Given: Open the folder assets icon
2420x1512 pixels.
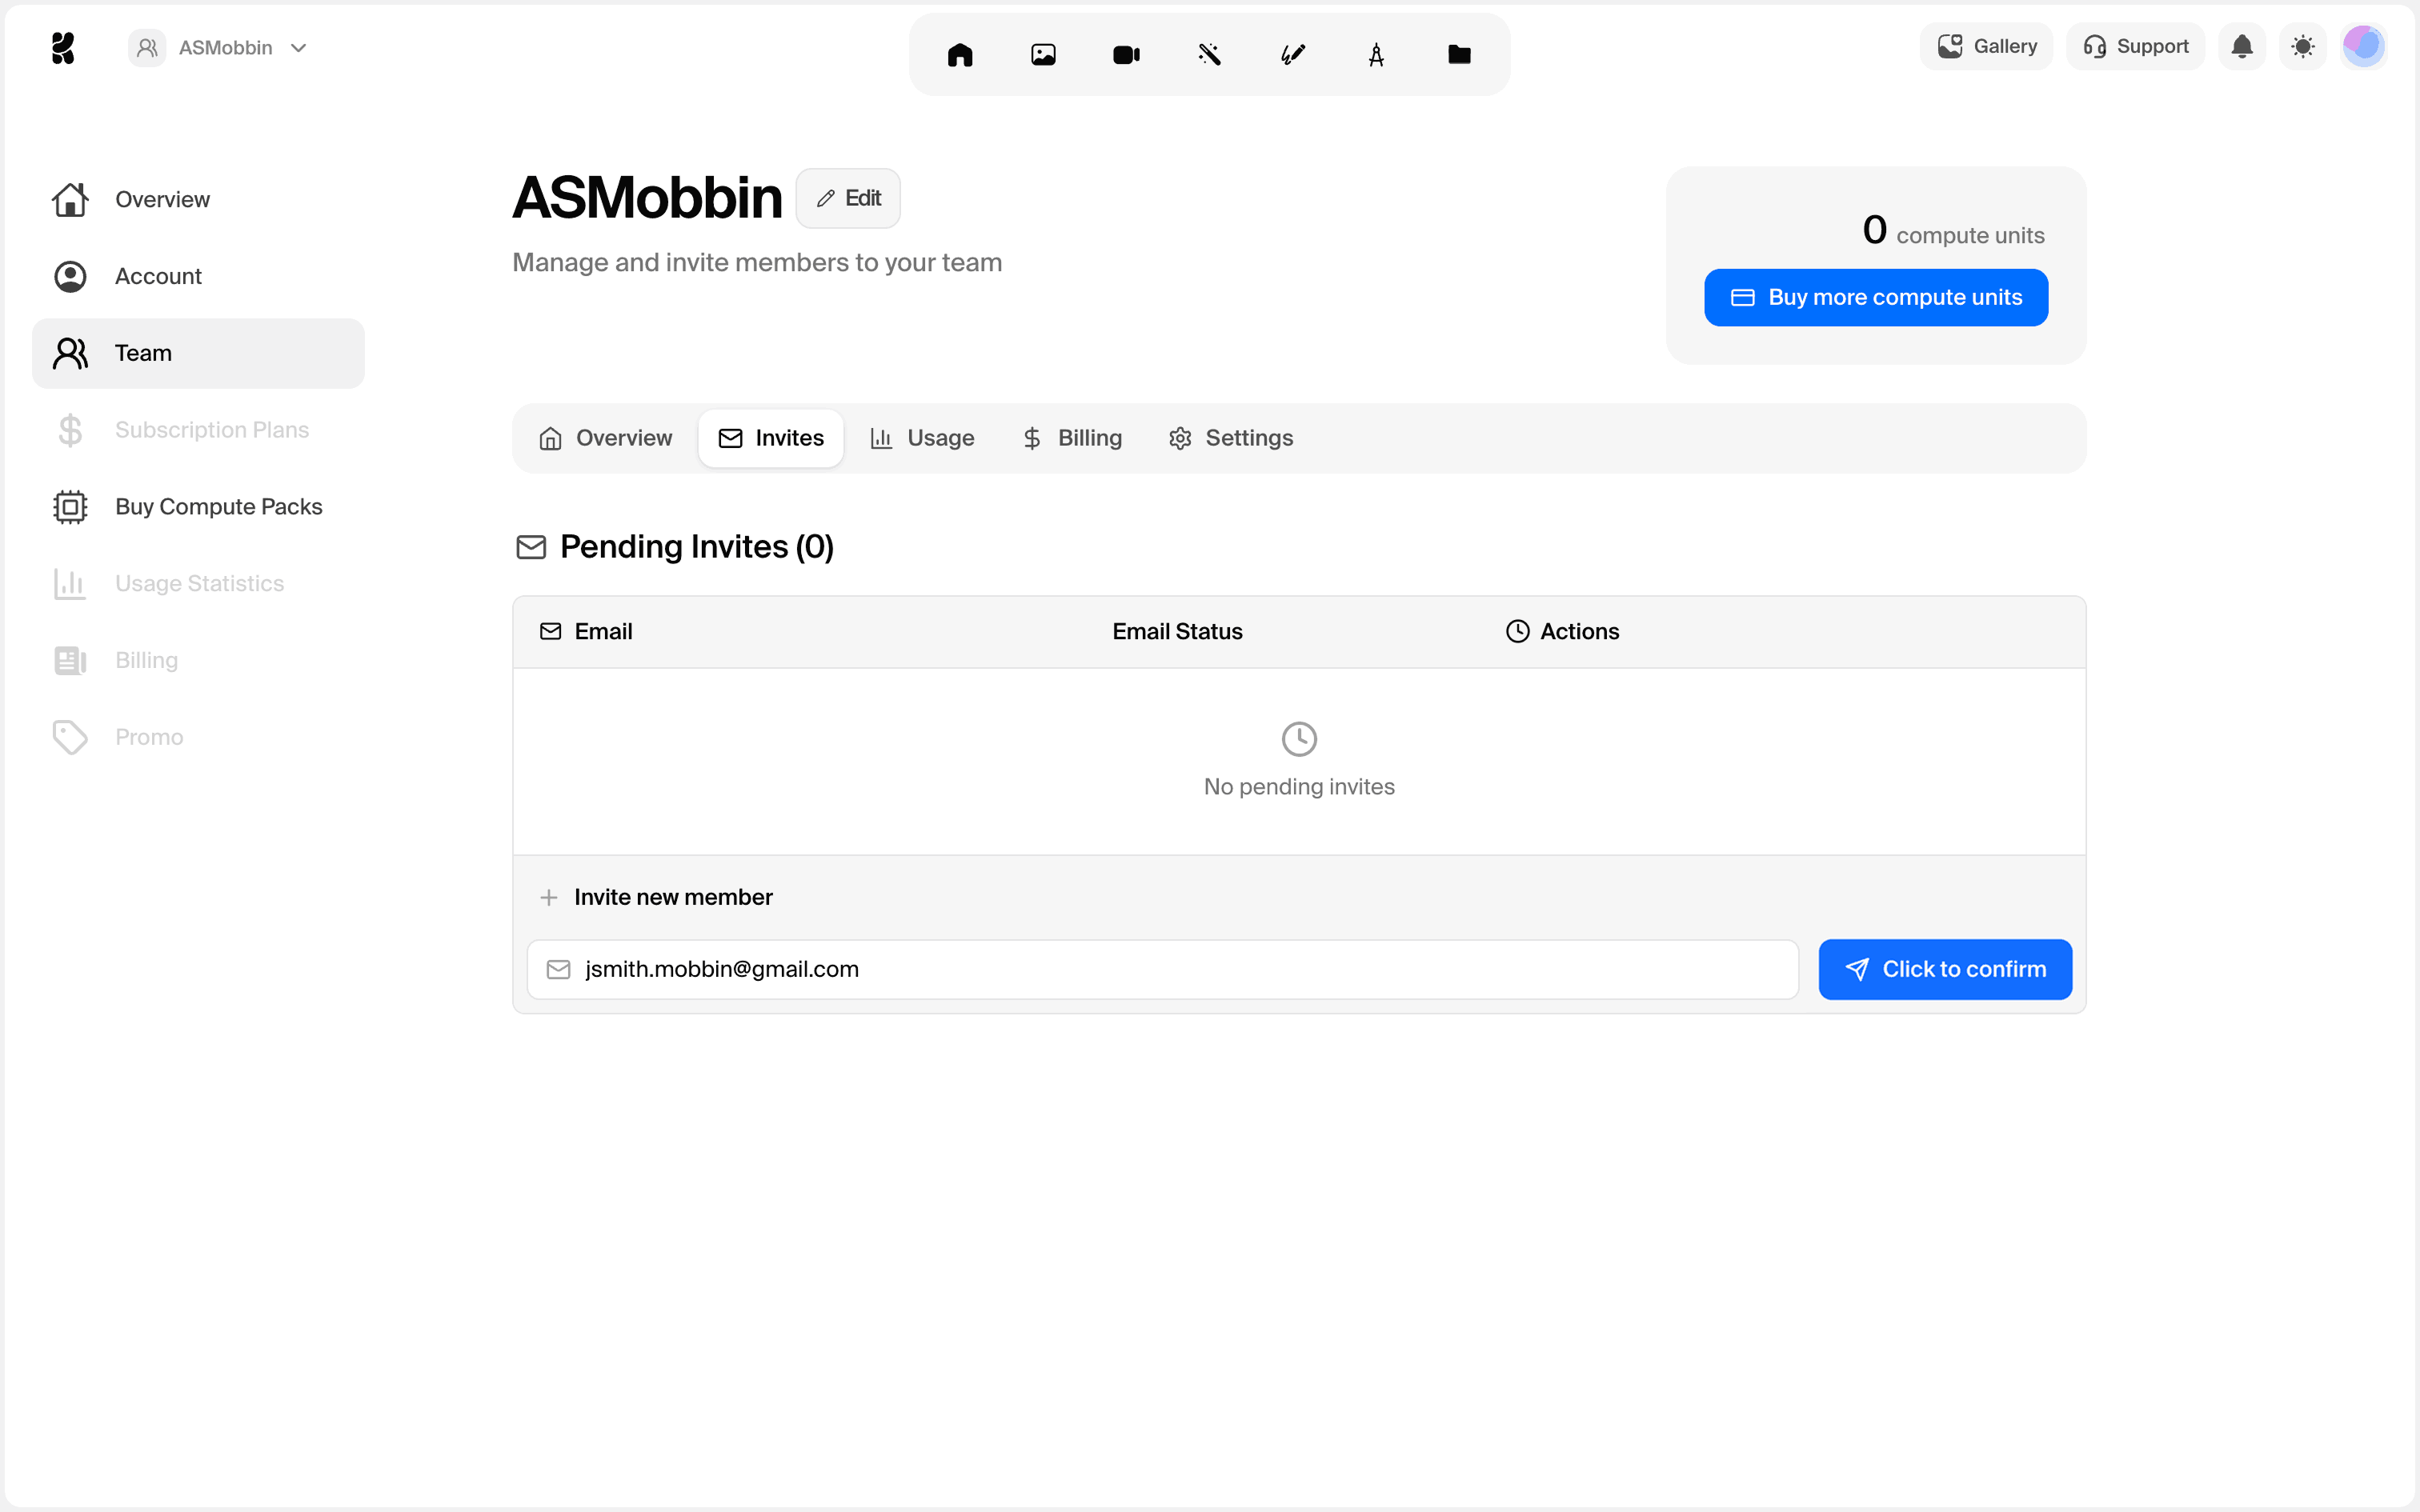Looking at the screenshot, I should pyautogui.click(x=1459, y=55).
